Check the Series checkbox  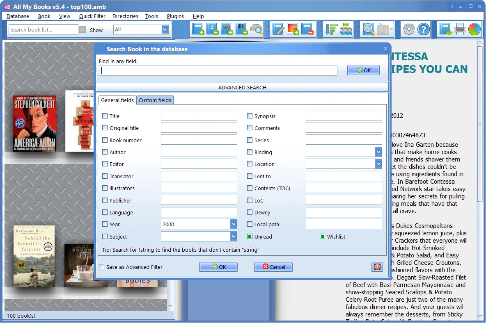[x=250, y=140]
